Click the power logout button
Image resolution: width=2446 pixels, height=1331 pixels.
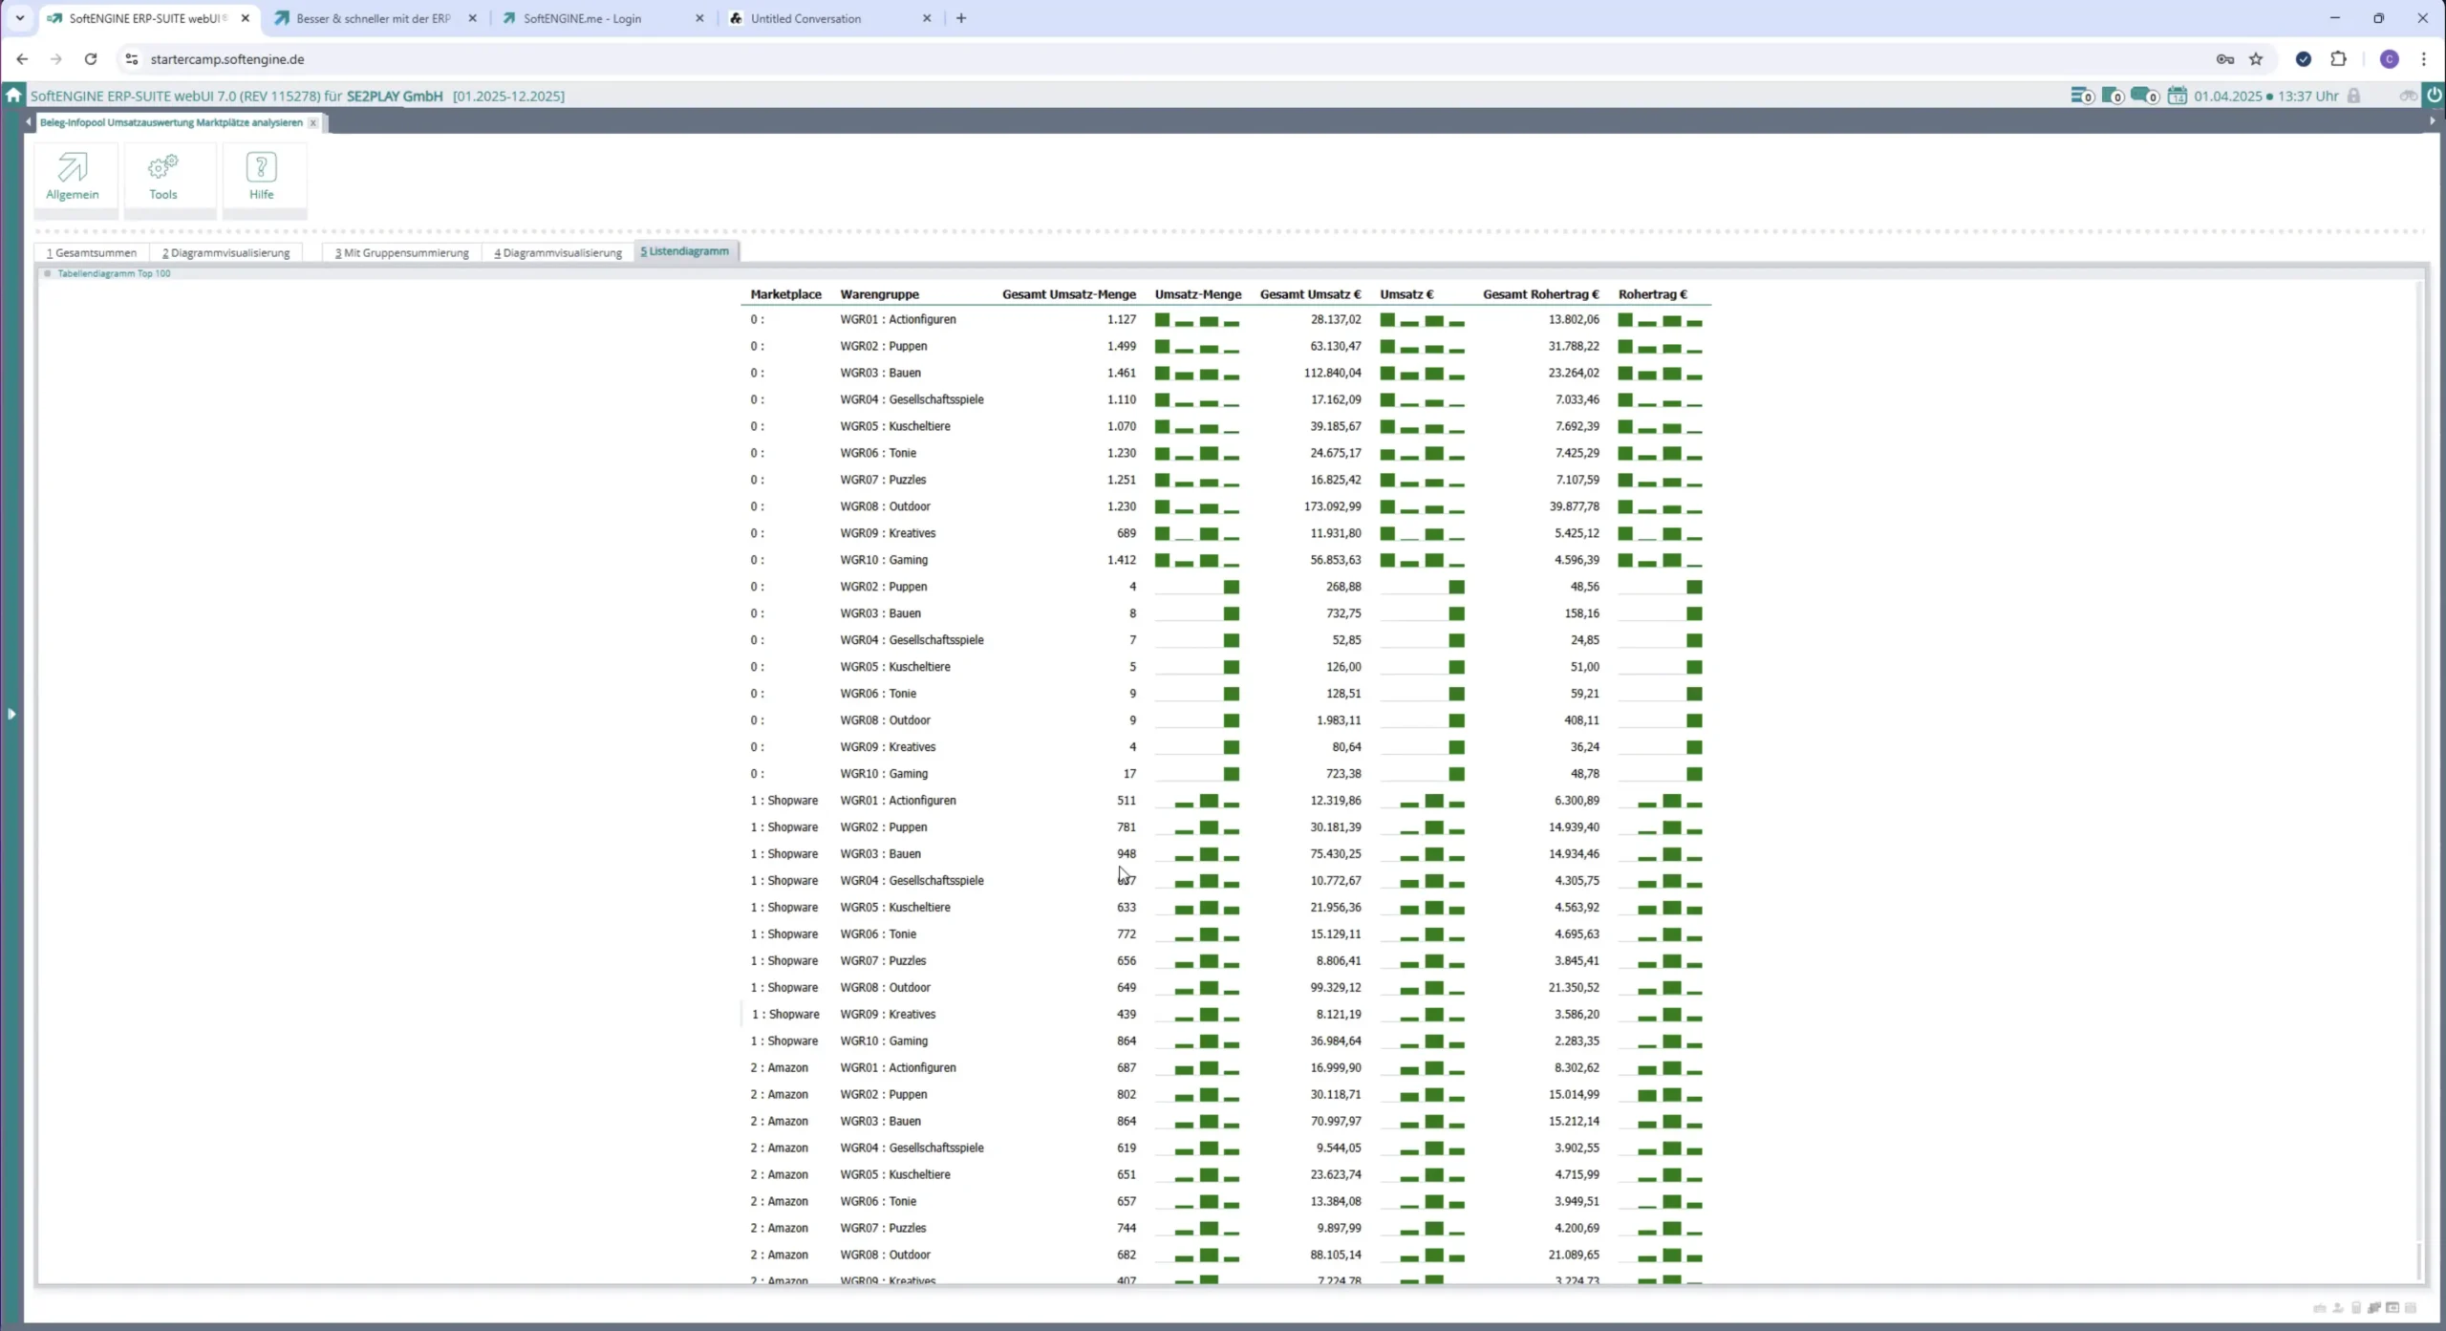click(2434, 95)
